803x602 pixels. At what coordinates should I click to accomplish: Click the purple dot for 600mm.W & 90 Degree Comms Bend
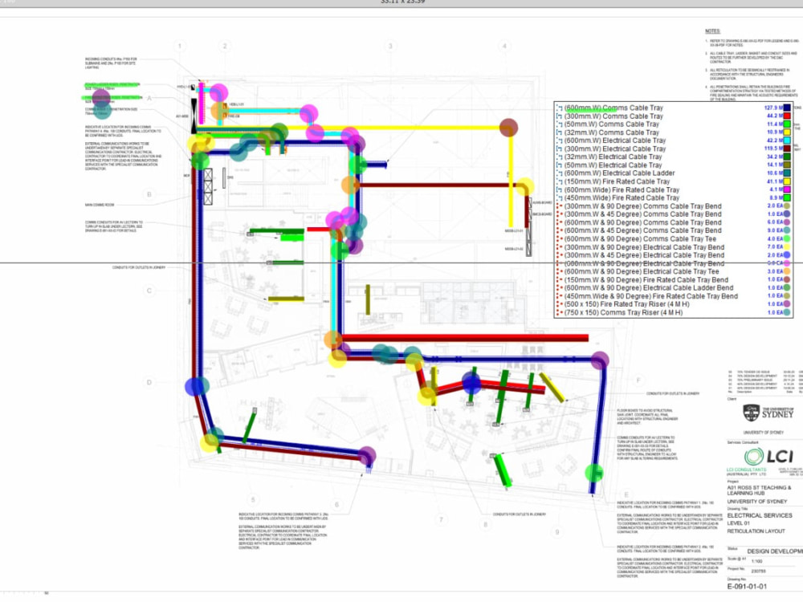[x=787, y=222]
